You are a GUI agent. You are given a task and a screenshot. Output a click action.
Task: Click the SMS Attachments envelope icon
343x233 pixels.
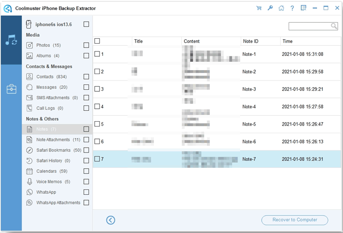(29, 98)
